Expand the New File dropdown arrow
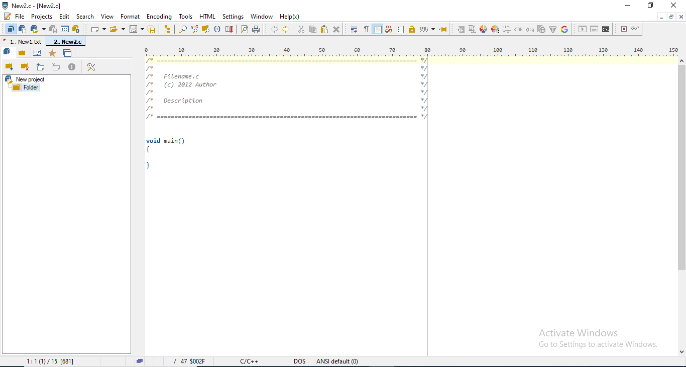The image size is (686, 367). tap(104, 29)
